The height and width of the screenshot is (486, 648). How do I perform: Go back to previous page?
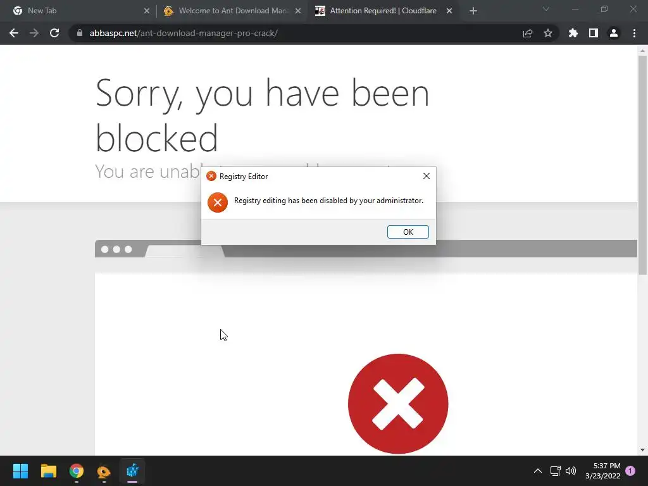(x=14, y=33)
